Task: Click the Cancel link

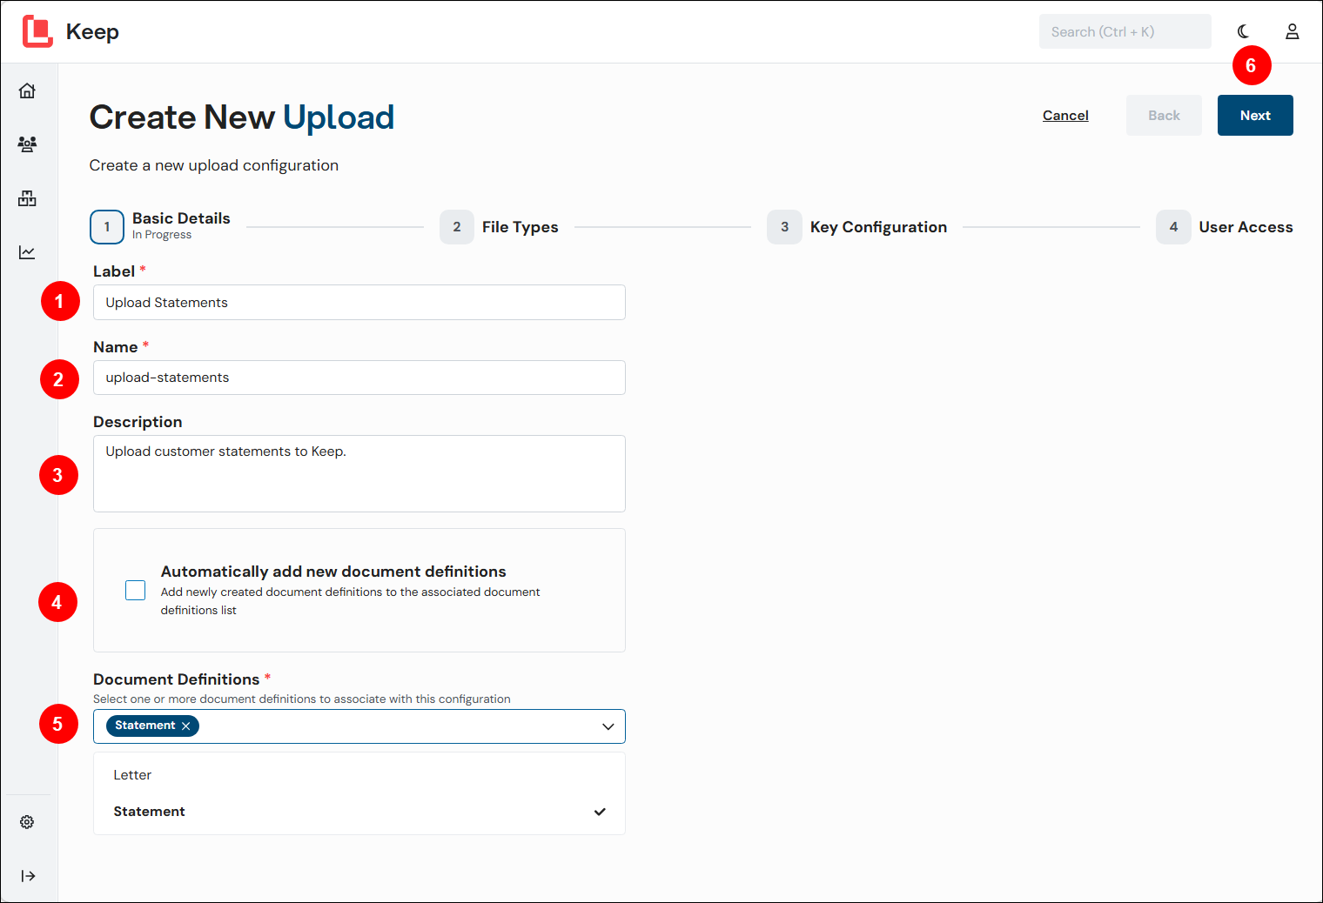Action: coord(1065,116)
